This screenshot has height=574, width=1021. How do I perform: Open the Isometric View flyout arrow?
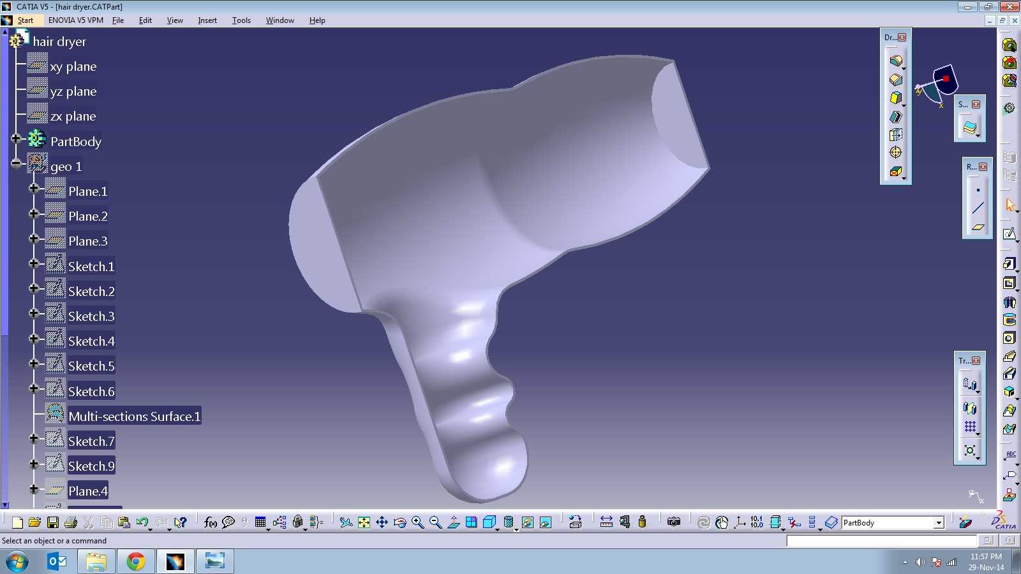click(x=497, y=529)
